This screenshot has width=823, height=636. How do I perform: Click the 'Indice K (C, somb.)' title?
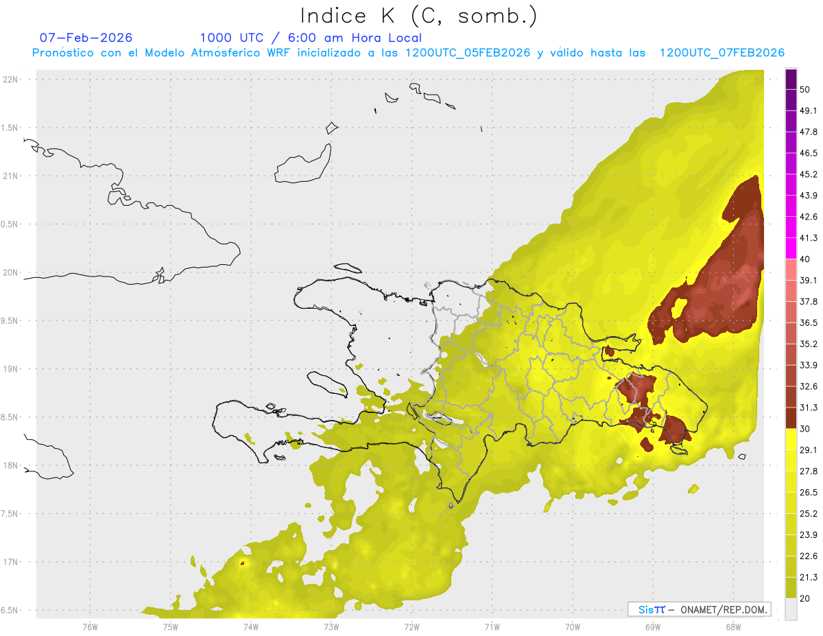419,16
